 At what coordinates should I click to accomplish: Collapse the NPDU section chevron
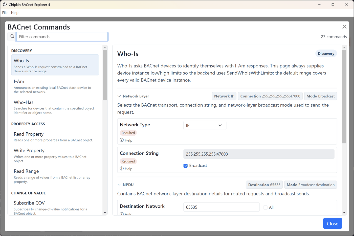click(119, 185)
